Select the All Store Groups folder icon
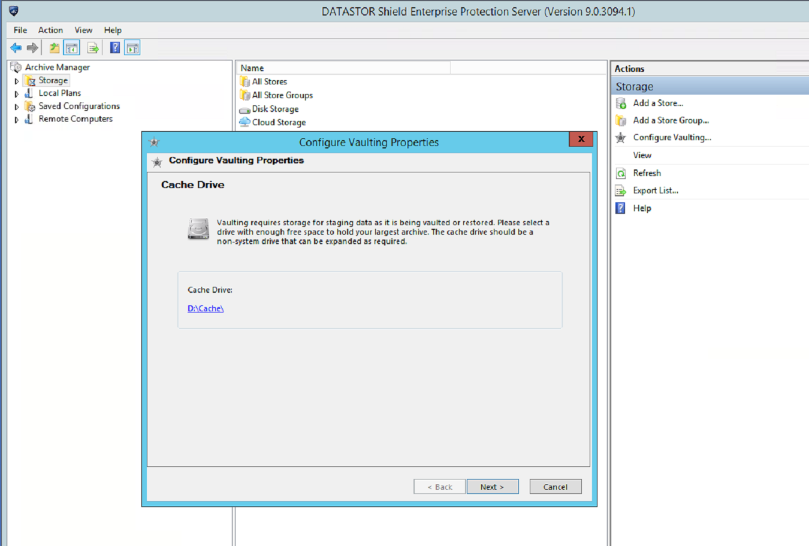This screenshot has height=546, width=809. [245, 95]
